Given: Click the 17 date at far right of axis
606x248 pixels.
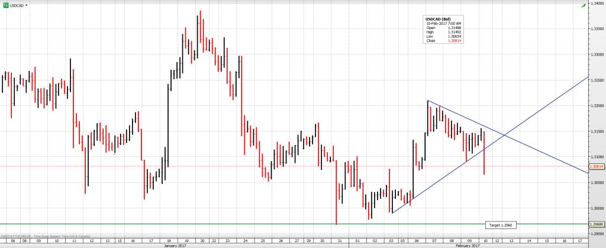Looking at the screenshot, I should point(579,240).
